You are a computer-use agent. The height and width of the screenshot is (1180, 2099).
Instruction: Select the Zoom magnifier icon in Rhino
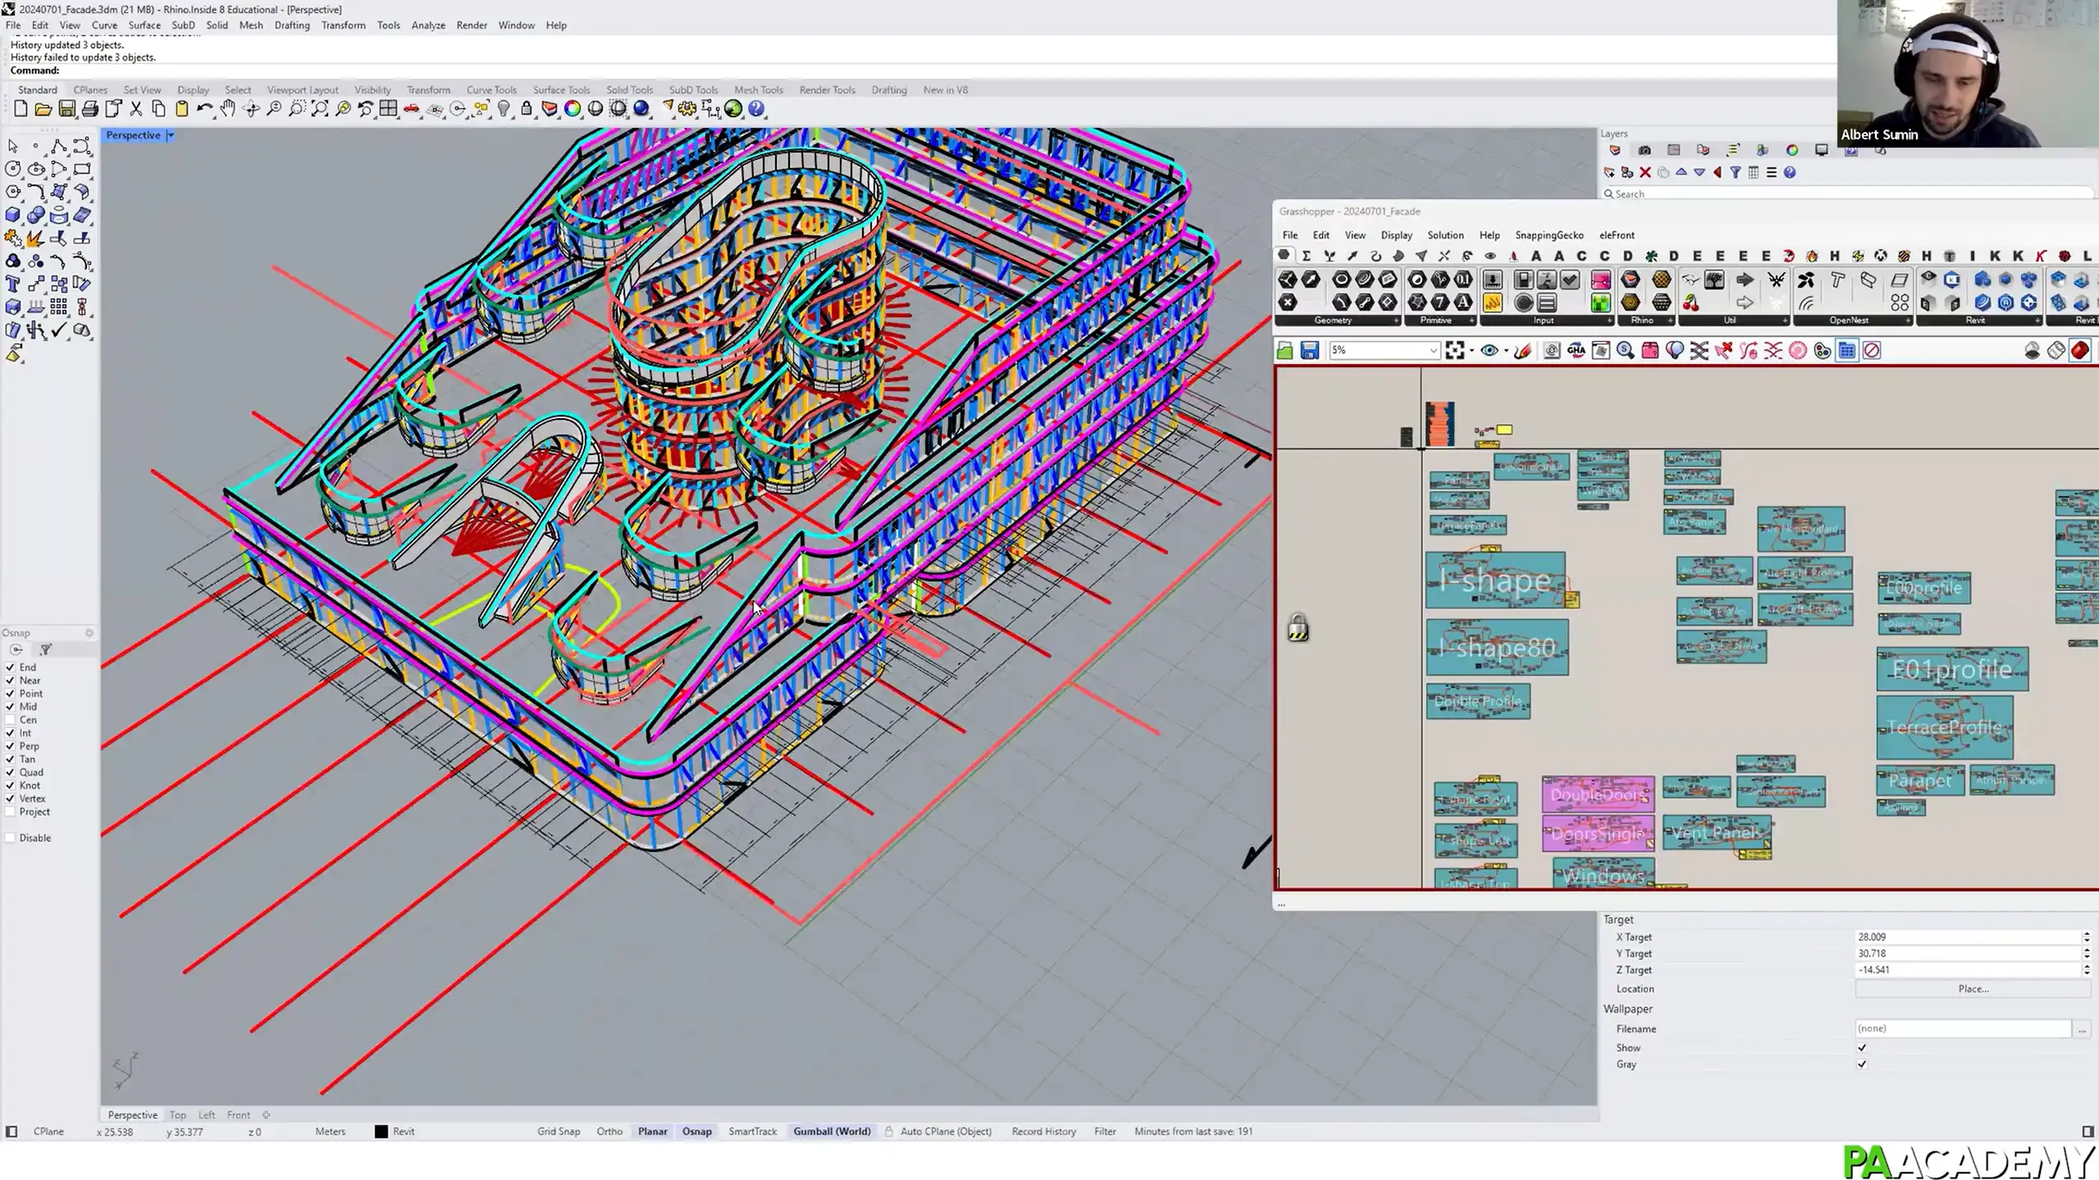pos(274,108)
